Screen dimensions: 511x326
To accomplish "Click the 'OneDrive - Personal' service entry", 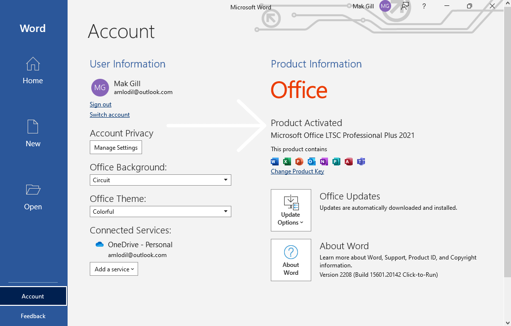I will coord(140,245).
